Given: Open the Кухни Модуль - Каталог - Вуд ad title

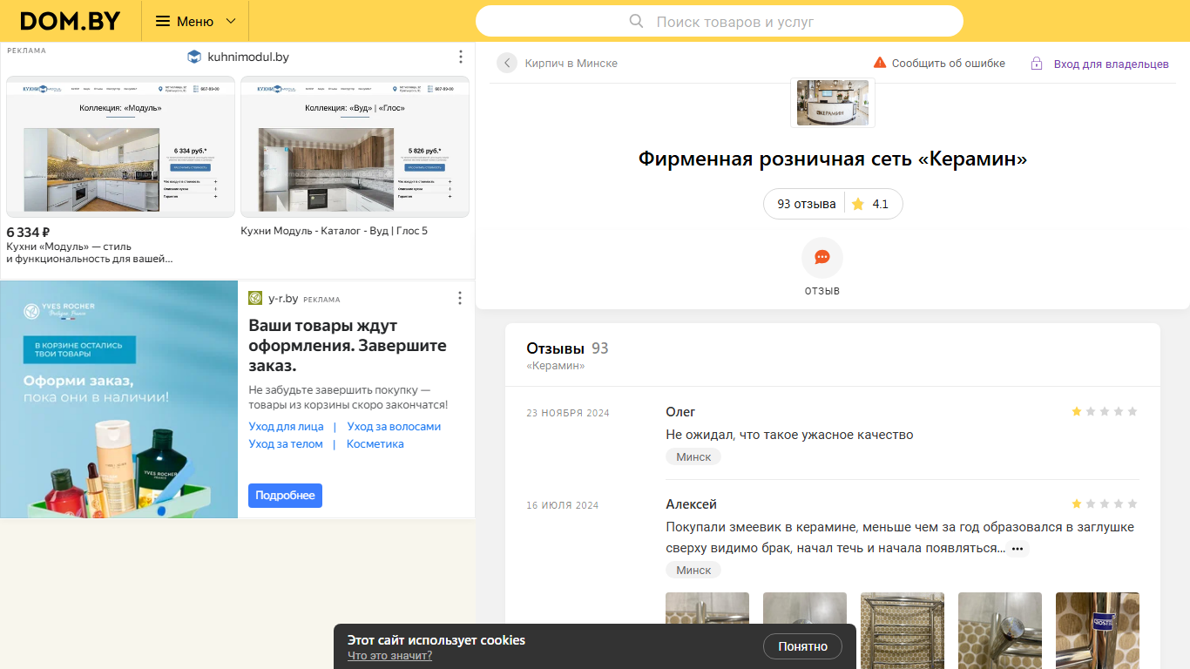Looking at the screenshot, I should 335,231.
